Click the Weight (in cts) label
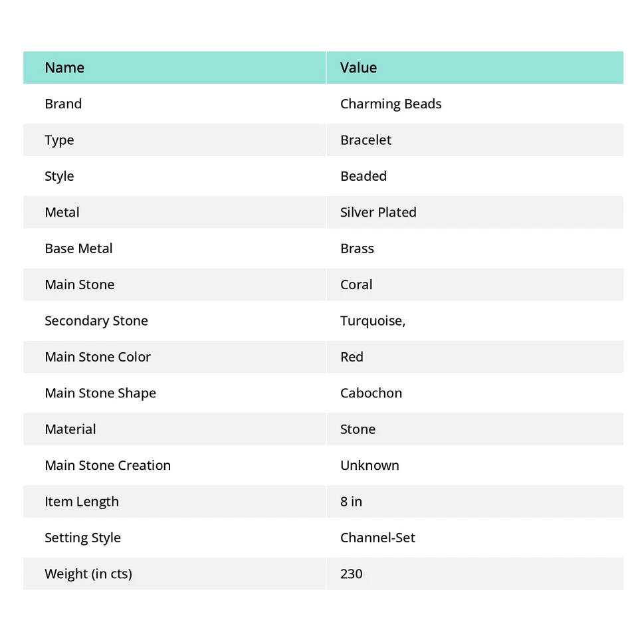 (88, 574)
